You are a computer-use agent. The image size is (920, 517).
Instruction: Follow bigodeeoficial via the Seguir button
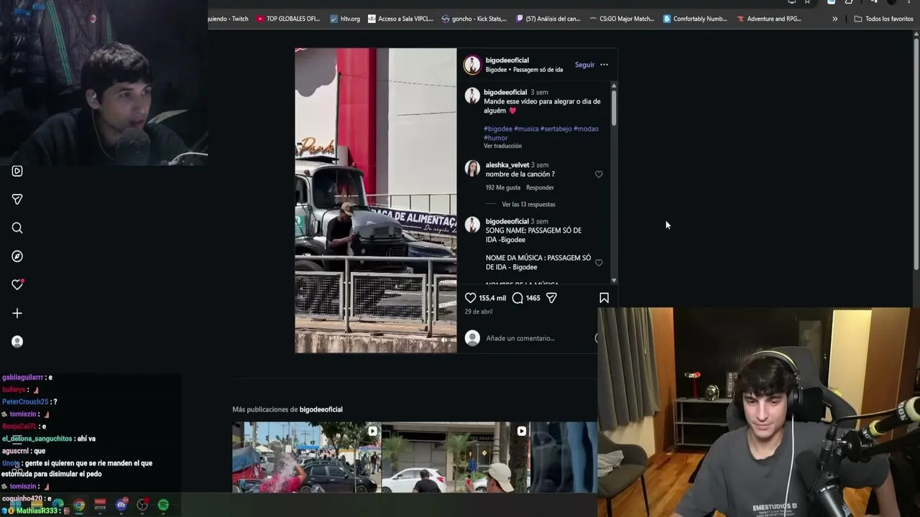584,65
